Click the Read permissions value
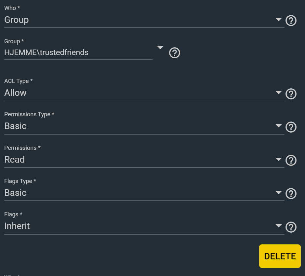This screenshot has width=305, height=276. point(14,160)
